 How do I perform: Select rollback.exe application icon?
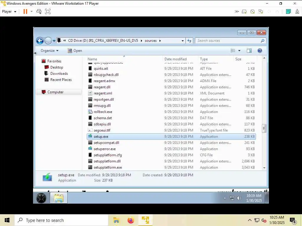[90, 112]
